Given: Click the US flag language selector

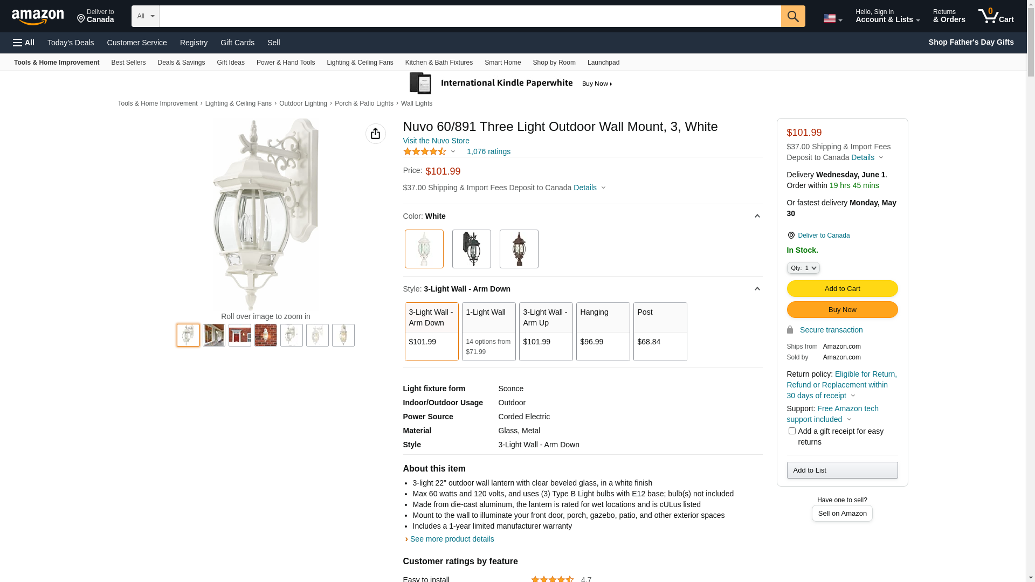Looking at the screenshot, I should click(x=832, y=18).
